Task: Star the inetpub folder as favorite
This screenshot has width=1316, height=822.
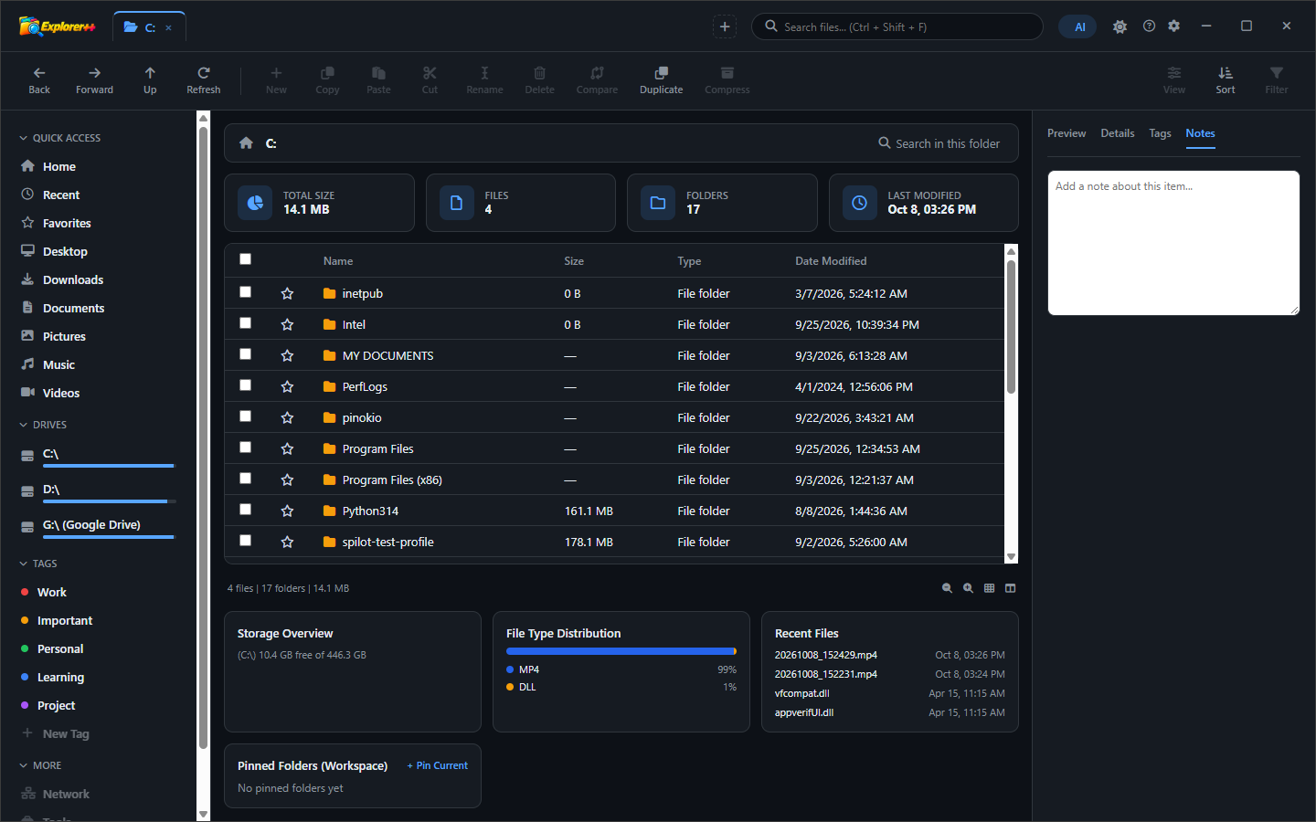Action: 287,293
